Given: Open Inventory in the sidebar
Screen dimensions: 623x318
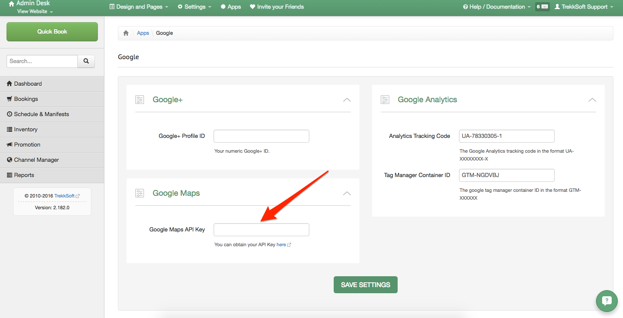Looking at the screenshot, I should point(52,130).
